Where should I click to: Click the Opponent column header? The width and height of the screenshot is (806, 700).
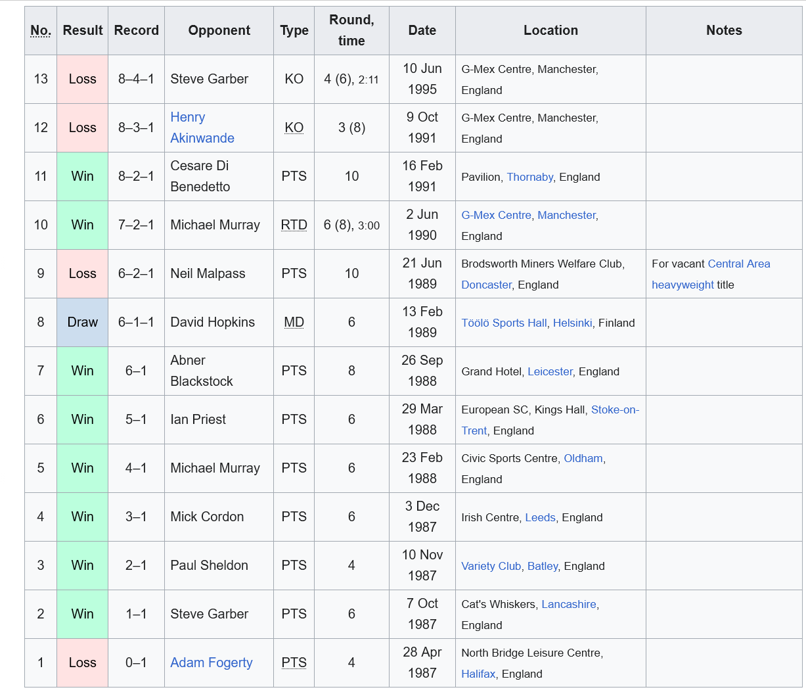point(219,30)
